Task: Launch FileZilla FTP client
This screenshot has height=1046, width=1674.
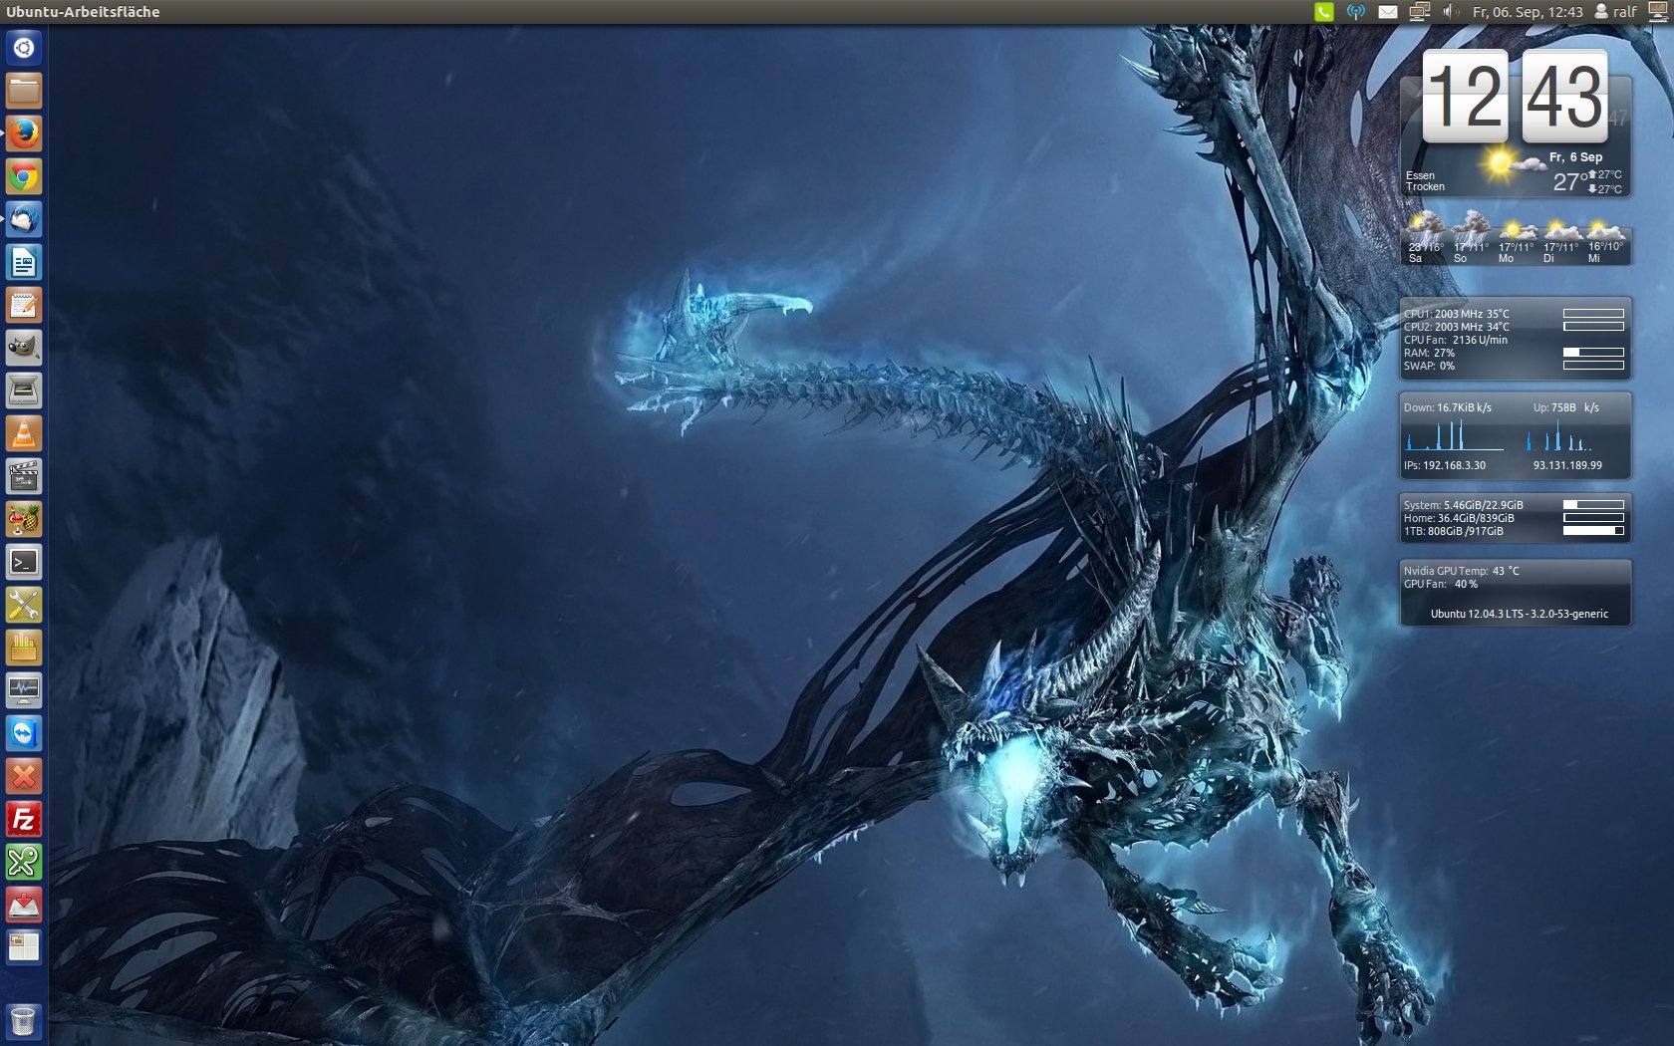Action: (24, 819)
